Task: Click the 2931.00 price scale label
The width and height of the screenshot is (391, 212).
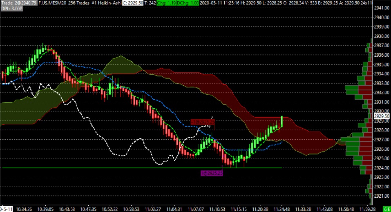Action: [x=382, y=102]
